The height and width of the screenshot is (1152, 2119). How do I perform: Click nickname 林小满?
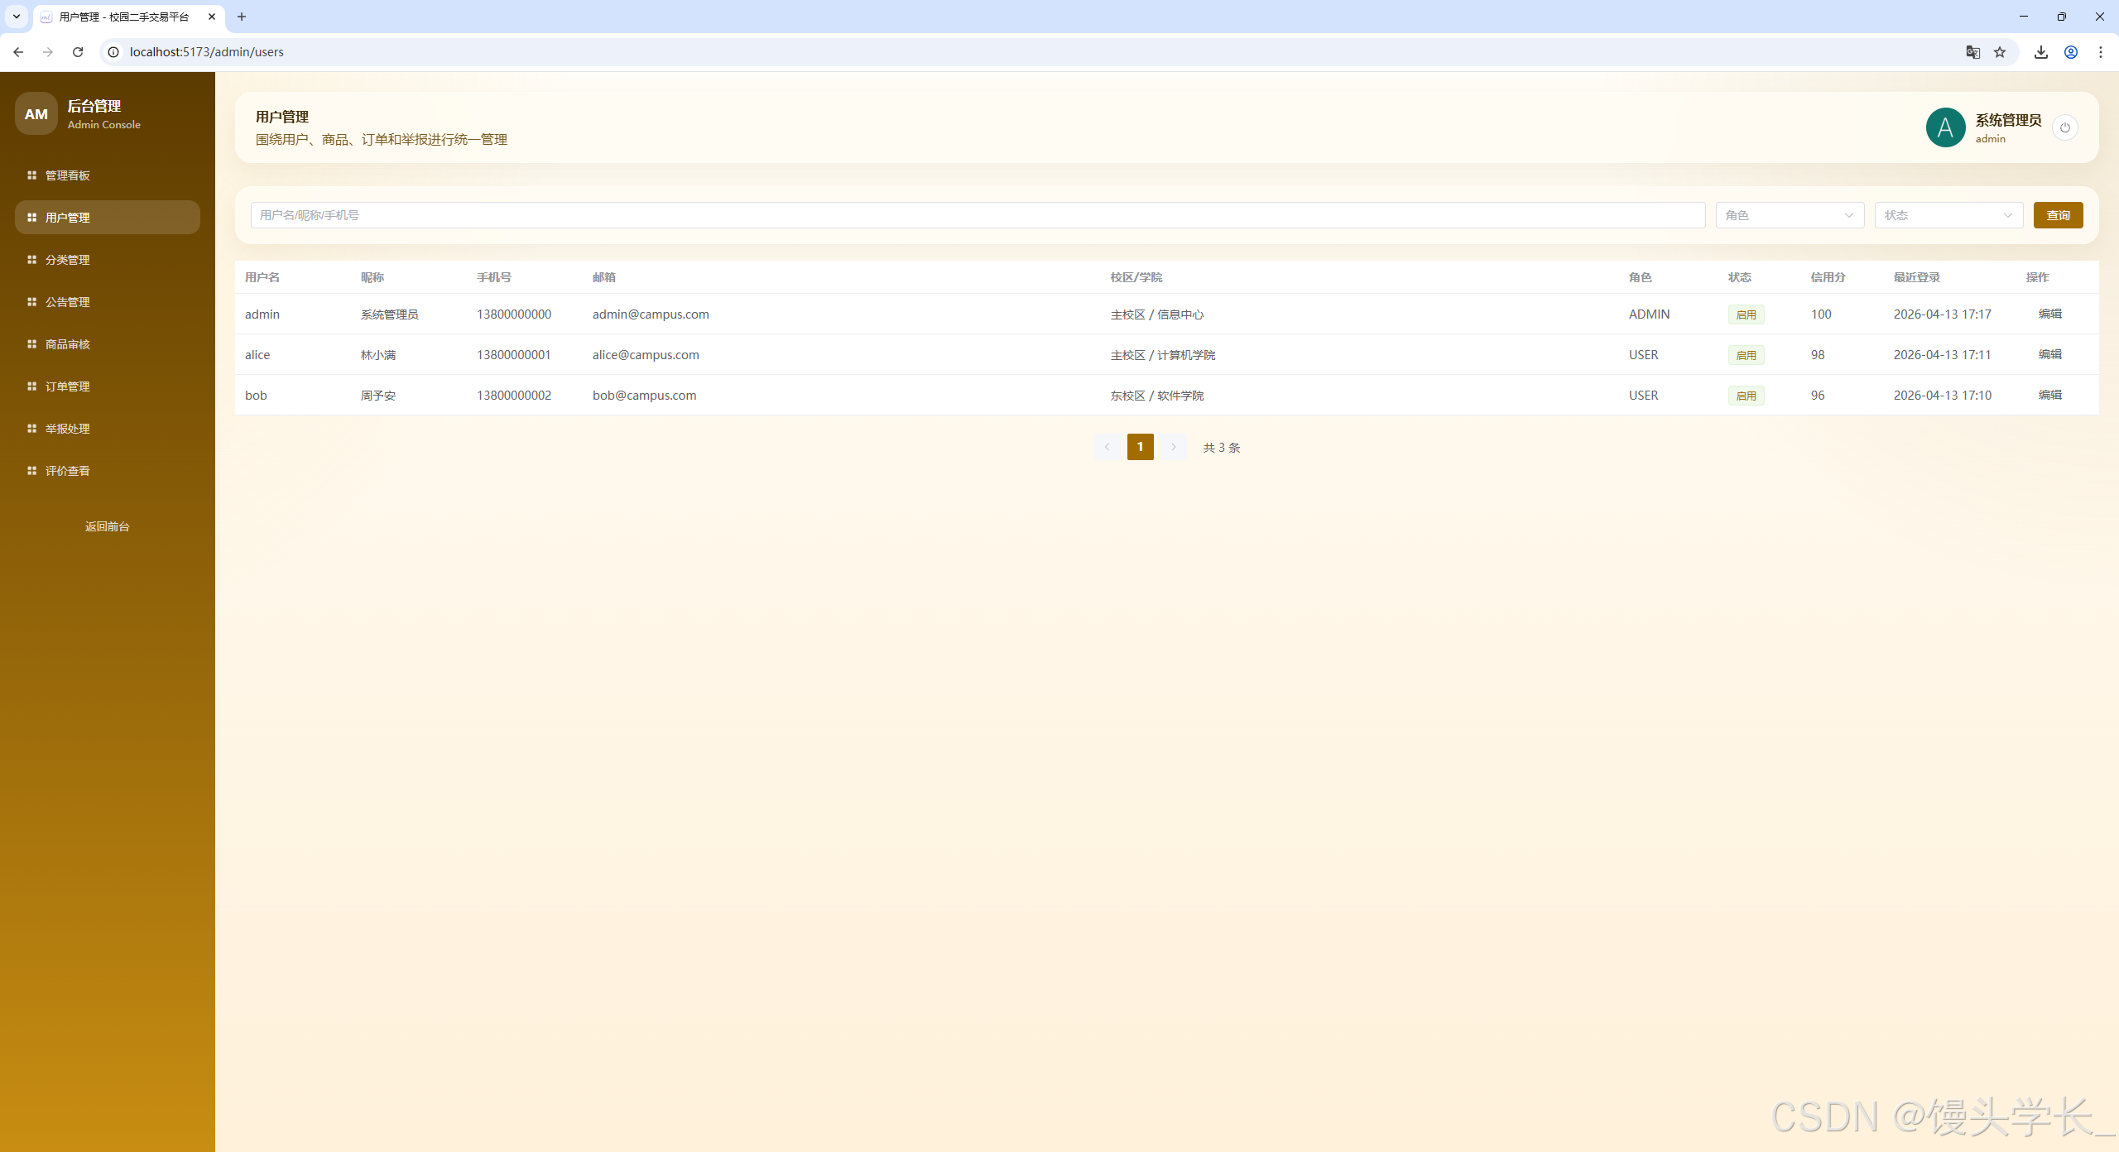coord(378,355)
